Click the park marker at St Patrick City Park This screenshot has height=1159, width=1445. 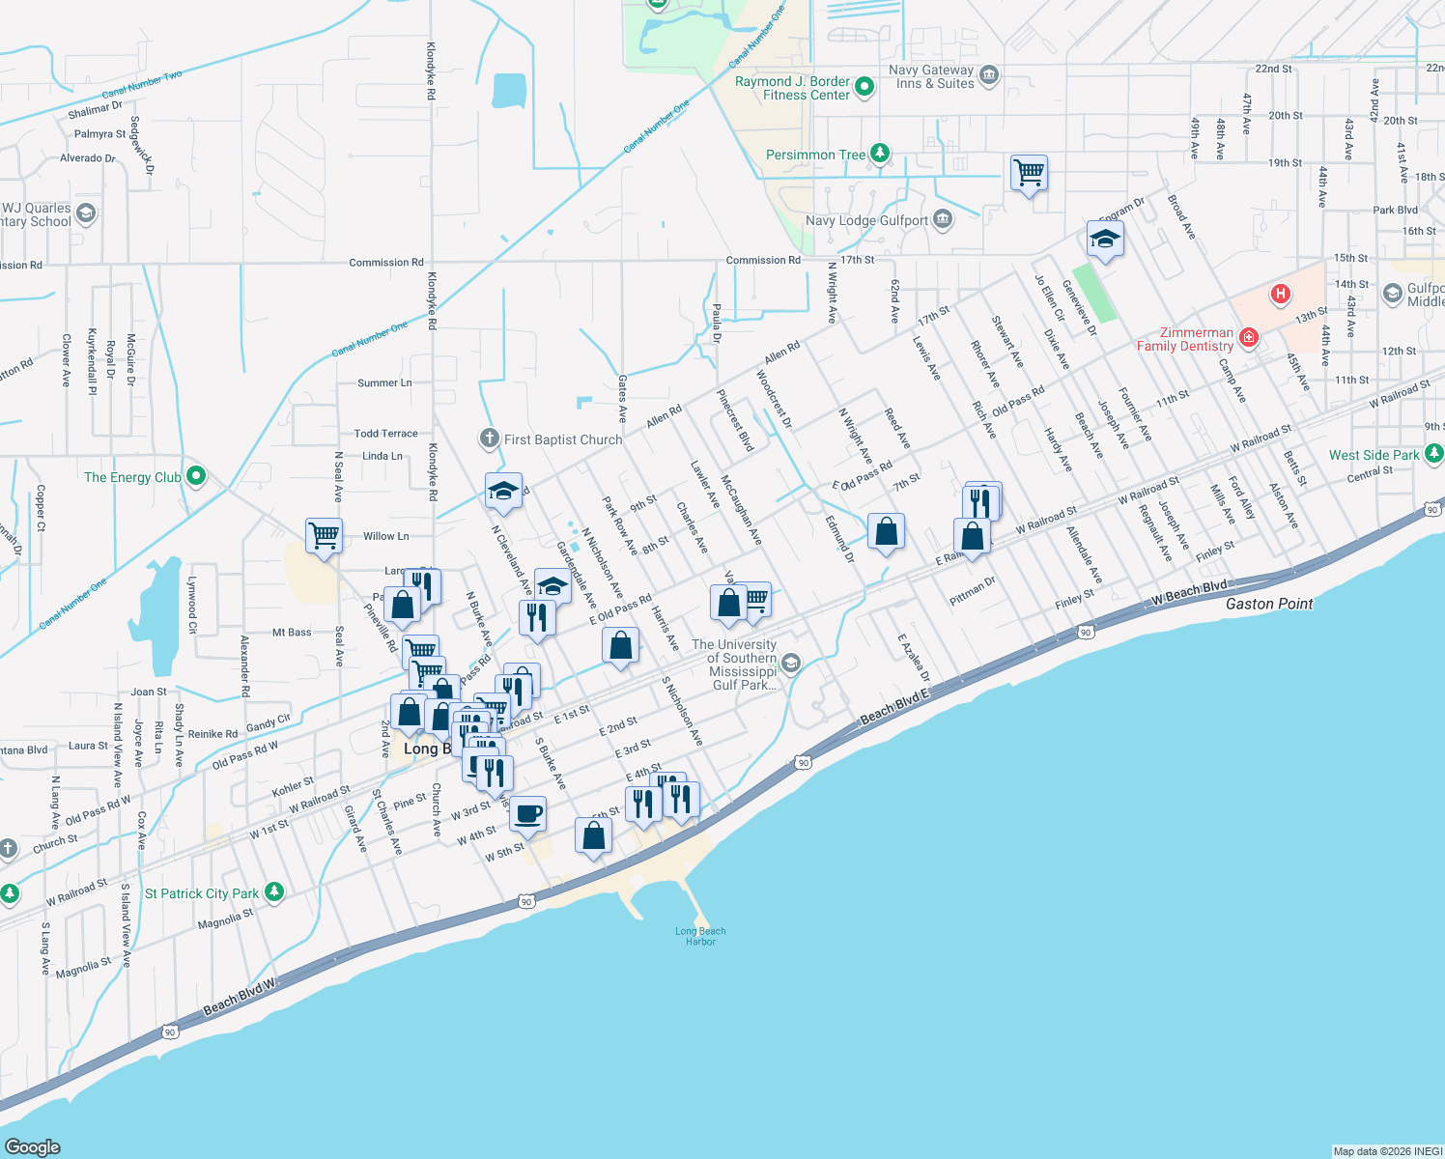(x=274, y=893)
